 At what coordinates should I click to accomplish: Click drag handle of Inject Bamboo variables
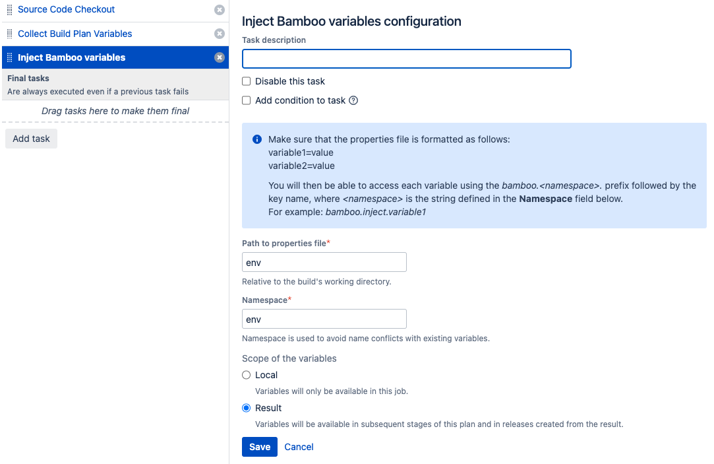10,57
